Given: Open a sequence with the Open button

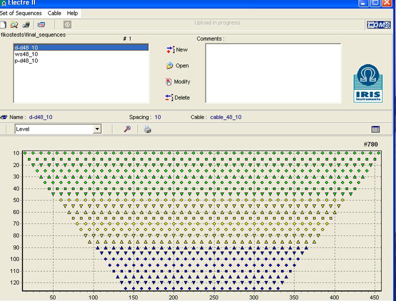Looking at the screenshot, I should tap(178, 65).
